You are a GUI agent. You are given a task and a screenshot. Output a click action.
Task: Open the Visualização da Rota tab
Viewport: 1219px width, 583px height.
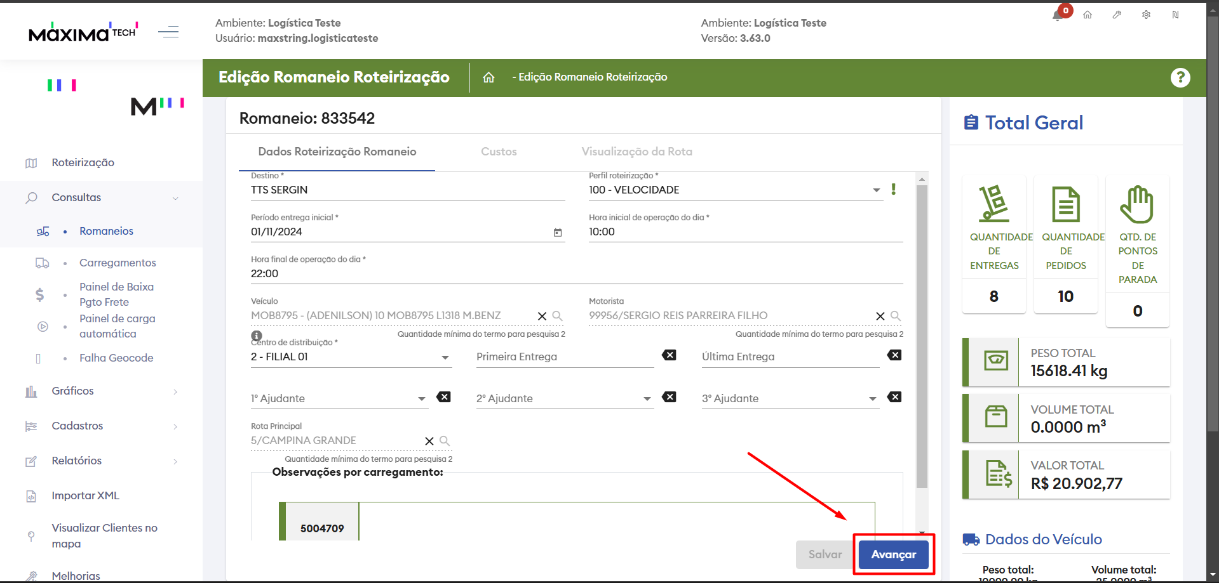click(x=636, y=152)
